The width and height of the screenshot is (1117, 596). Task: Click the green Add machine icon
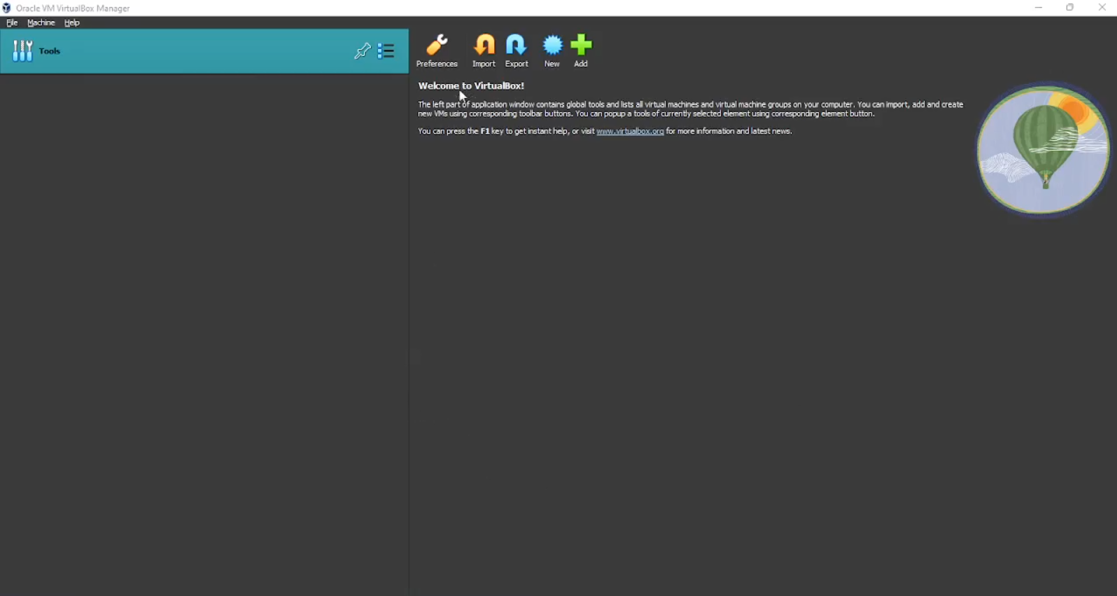point(581,46)
